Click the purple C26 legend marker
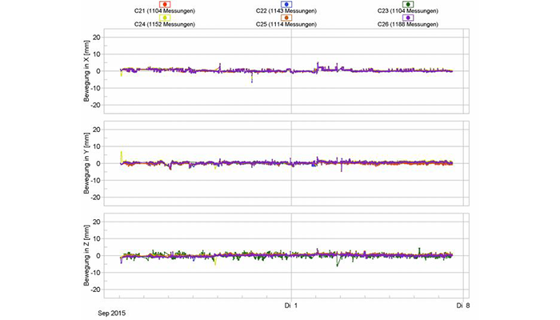This screenshot has width=560, height=320. click(408, 18)
